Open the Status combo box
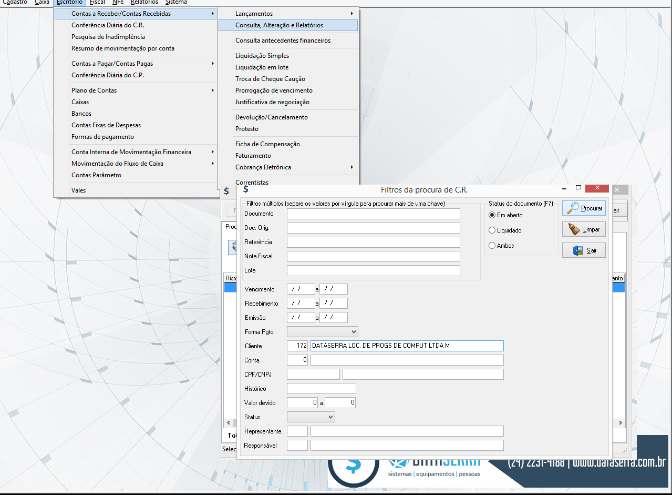The image size is (672, 495). click(311, 417)
